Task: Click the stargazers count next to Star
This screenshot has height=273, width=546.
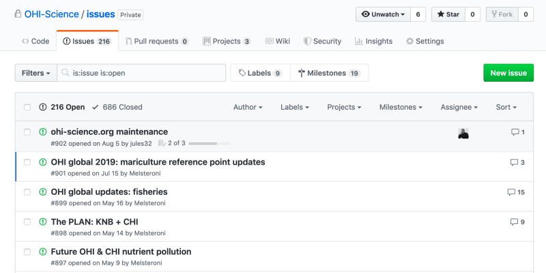Action: click(472, 14)
